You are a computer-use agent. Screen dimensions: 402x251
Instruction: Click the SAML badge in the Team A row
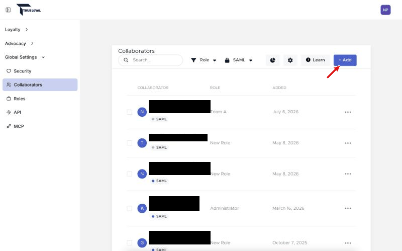[x=159, y=119]
